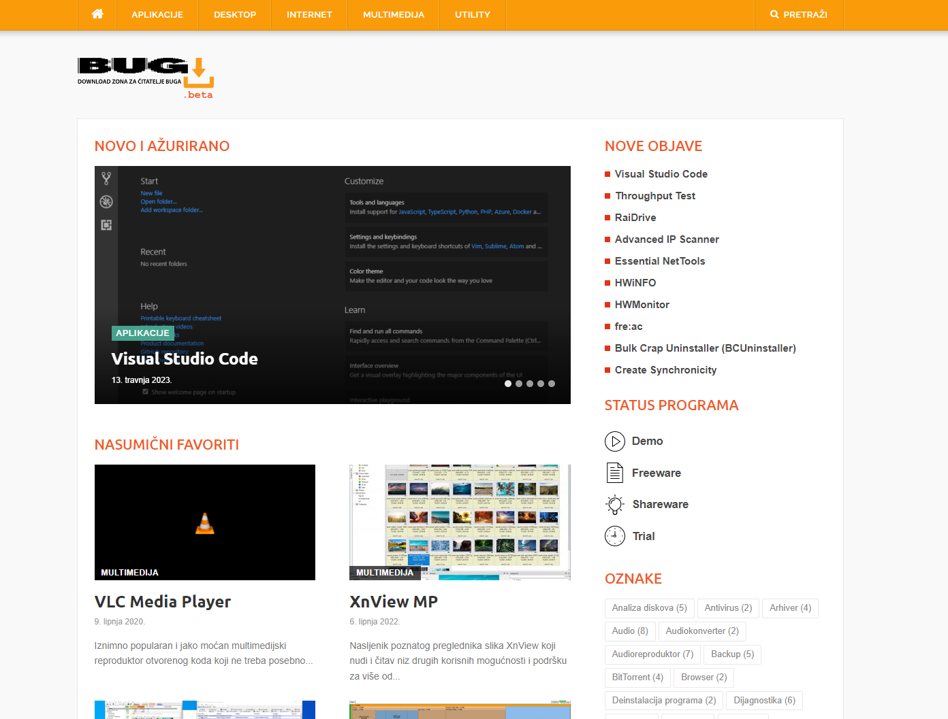
Task: Select fifth carousel slide dot
Action: tap(552, 384)
